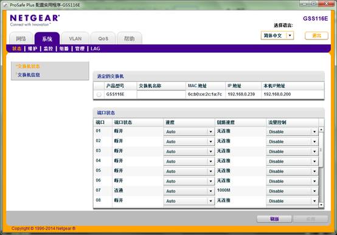This screenshot has width=337, height=235.
Task: Open flow control dropdown for port 06
Action: pyautogui.click(x=292, y=181)
